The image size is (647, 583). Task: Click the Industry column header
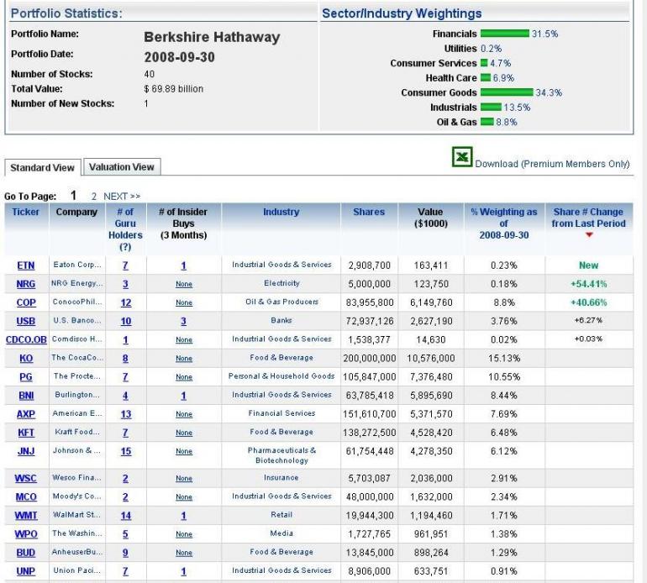pos(281,212)
